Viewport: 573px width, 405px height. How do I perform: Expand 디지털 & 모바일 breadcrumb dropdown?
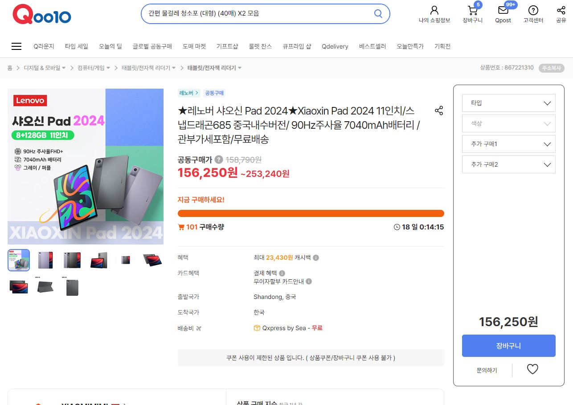(x=64, y=68)
